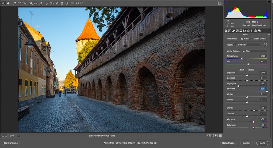Image resolution: width=273 pixels, height=148 pixels.
Task: Open the Effects (fx) panel tab
Action: (x=248, y=31)
